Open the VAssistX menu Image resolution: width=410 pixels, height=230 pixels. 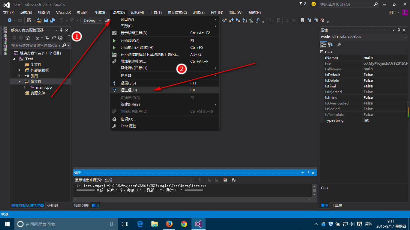pos(64,12)
